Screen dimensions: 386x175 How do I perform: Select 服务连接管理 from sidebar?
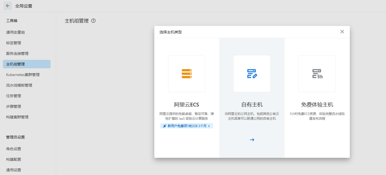pyautogui.click(x=17, y=53)
